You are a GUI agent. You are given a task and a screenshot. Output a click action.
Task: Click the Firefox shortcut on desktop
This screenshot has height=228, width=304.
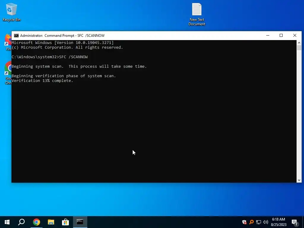[x=8, y=42]
